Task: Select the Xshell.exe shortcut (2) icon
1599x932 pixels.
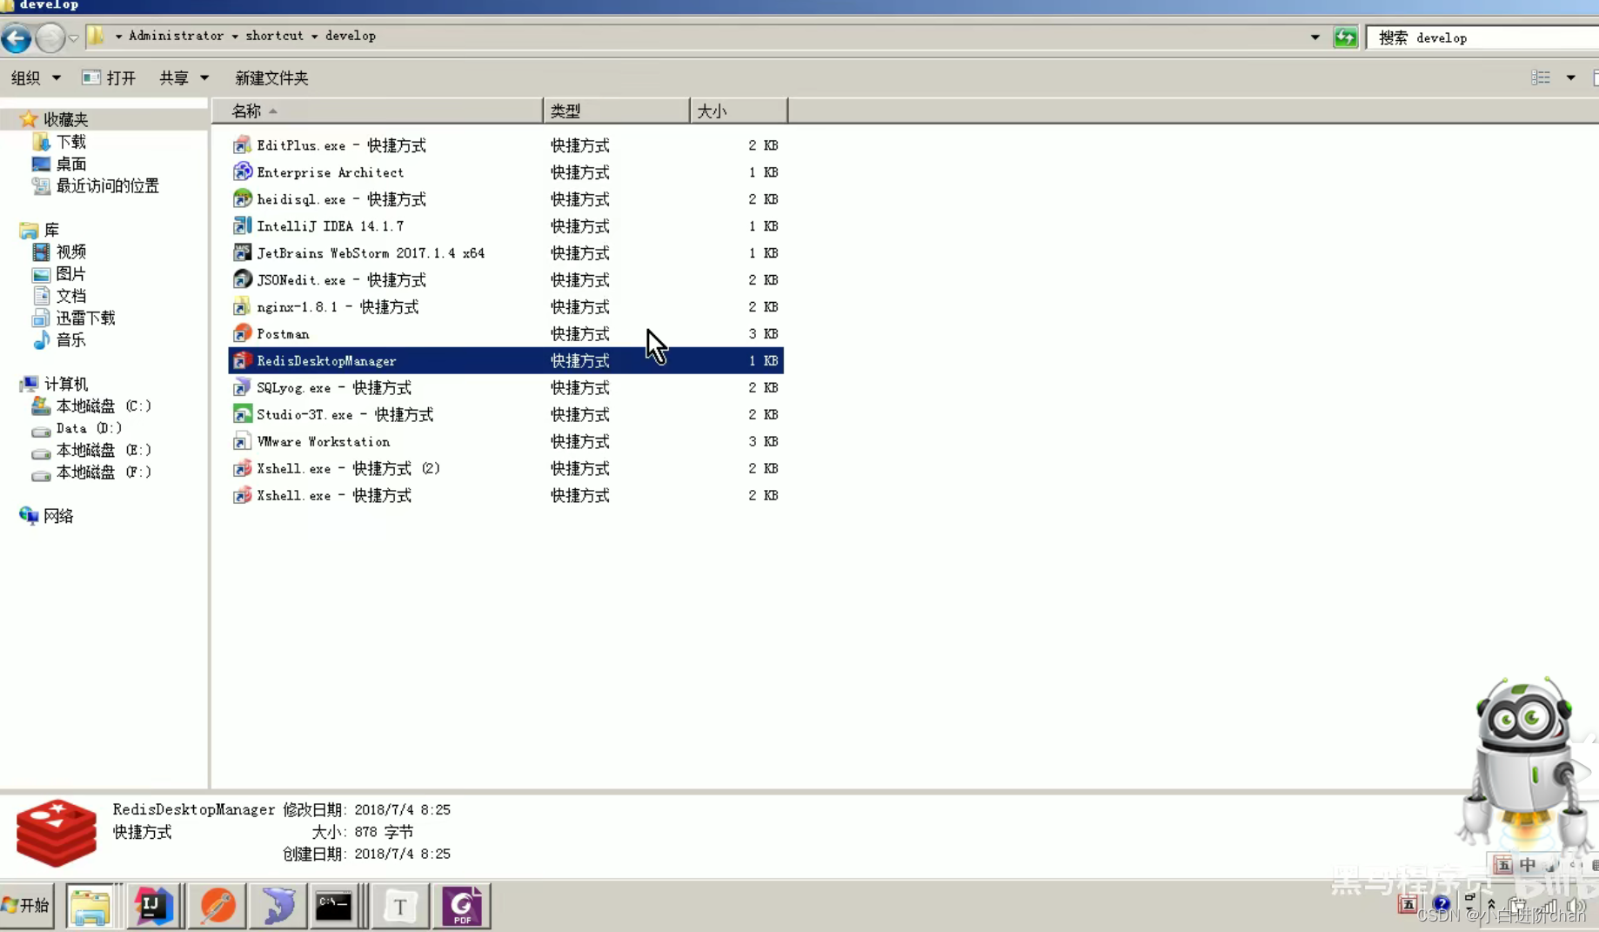Action: click(242, 469)
